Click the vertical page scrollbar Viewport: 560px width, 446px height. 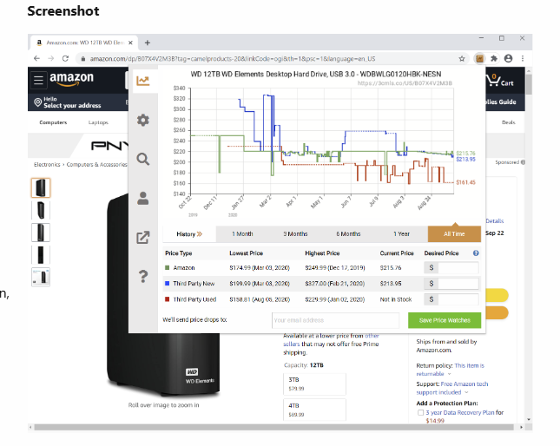[529, 84]
